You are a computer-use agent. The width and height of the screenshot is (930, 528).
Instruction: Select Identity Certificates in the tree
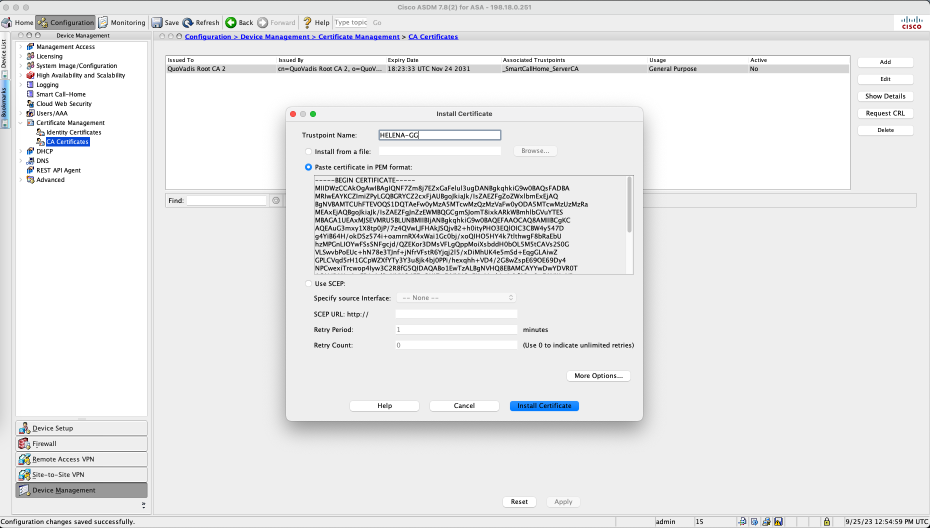(x=73, y=132)
